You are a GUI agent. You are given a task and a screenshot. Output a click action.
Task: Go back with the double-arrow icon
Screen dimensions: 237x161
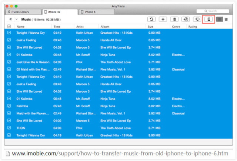[10, 19]
